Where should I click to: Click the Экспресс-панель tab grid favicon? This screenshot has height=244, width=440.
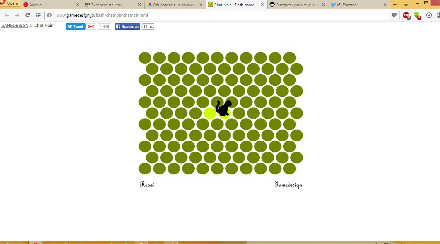tap(88, 5)
